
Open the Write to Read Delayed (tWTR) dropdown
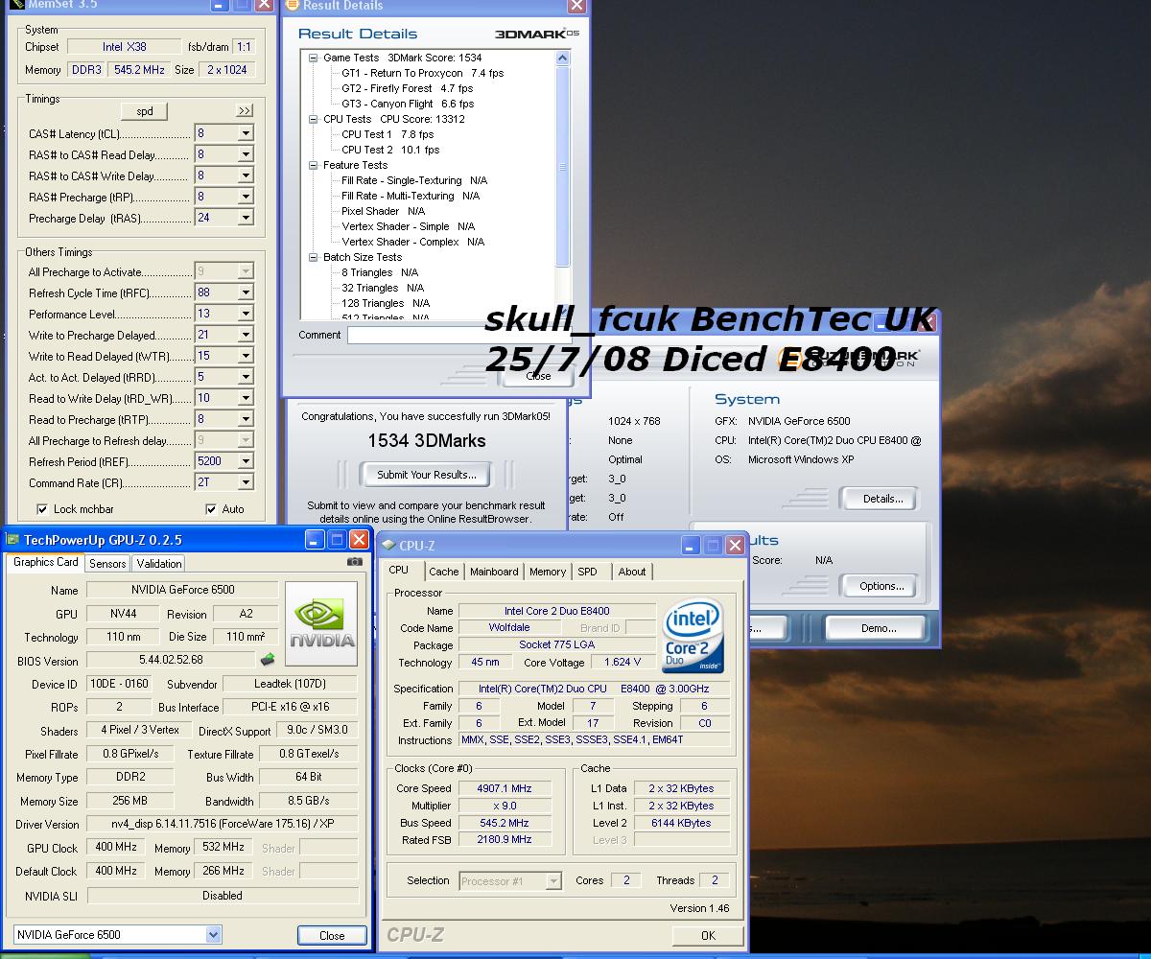pos(246,356)
